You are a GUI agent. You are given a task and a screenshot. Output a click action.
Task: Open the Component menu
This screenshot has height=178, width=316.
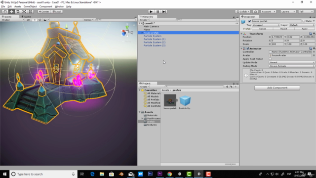(x=46, y=6)
